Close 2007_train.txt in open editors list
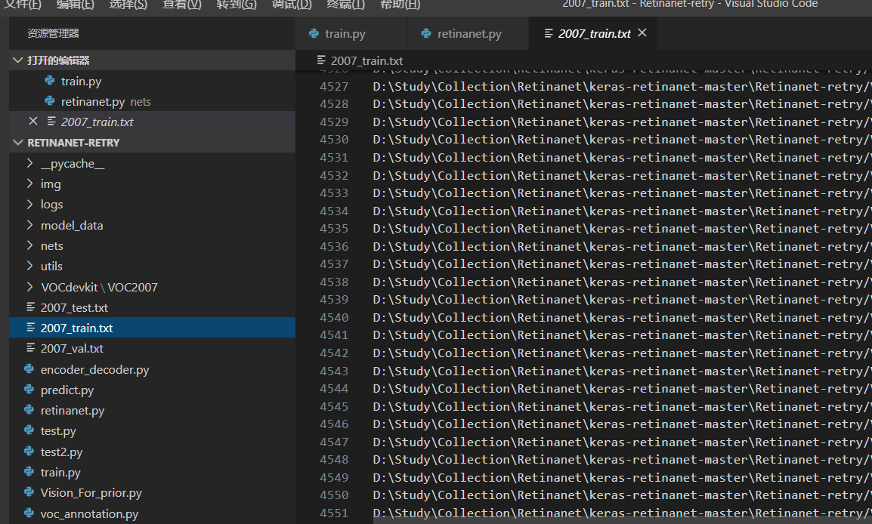872x524 pixels. 33,121
